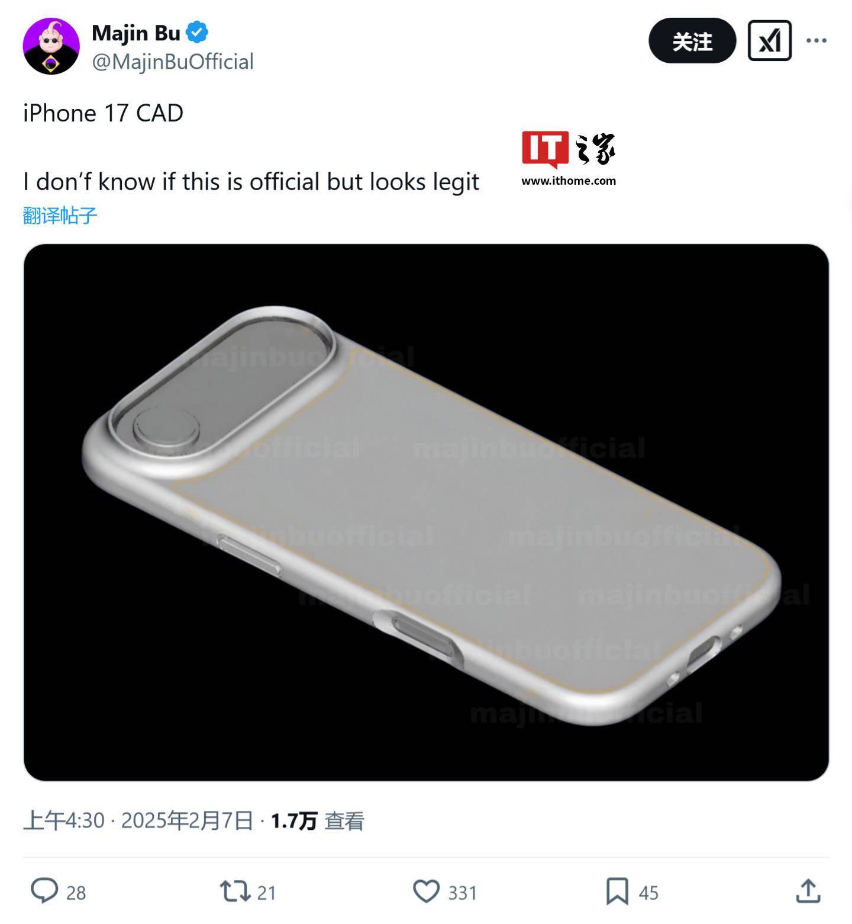Click the reply speech bubble icon
The image size is (852, 924).
point(44,891)
